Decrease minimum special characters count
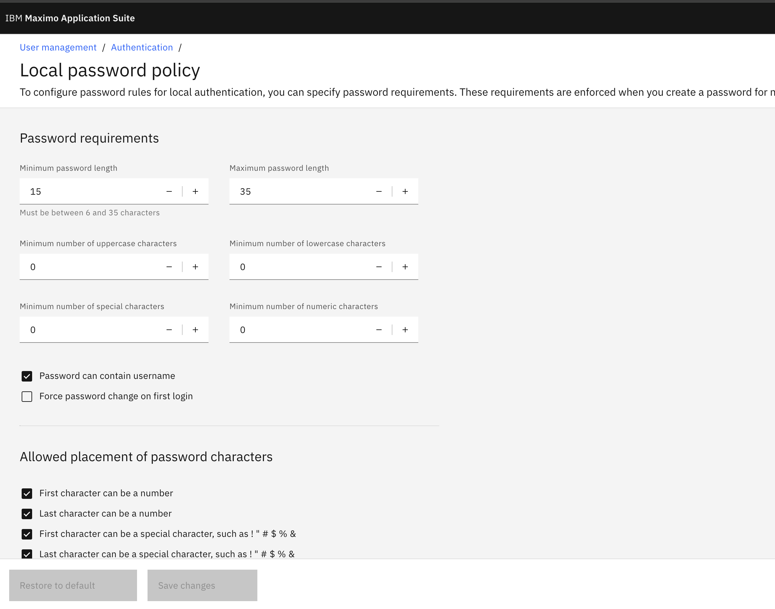775x609 pixels. tap(169, 330)
